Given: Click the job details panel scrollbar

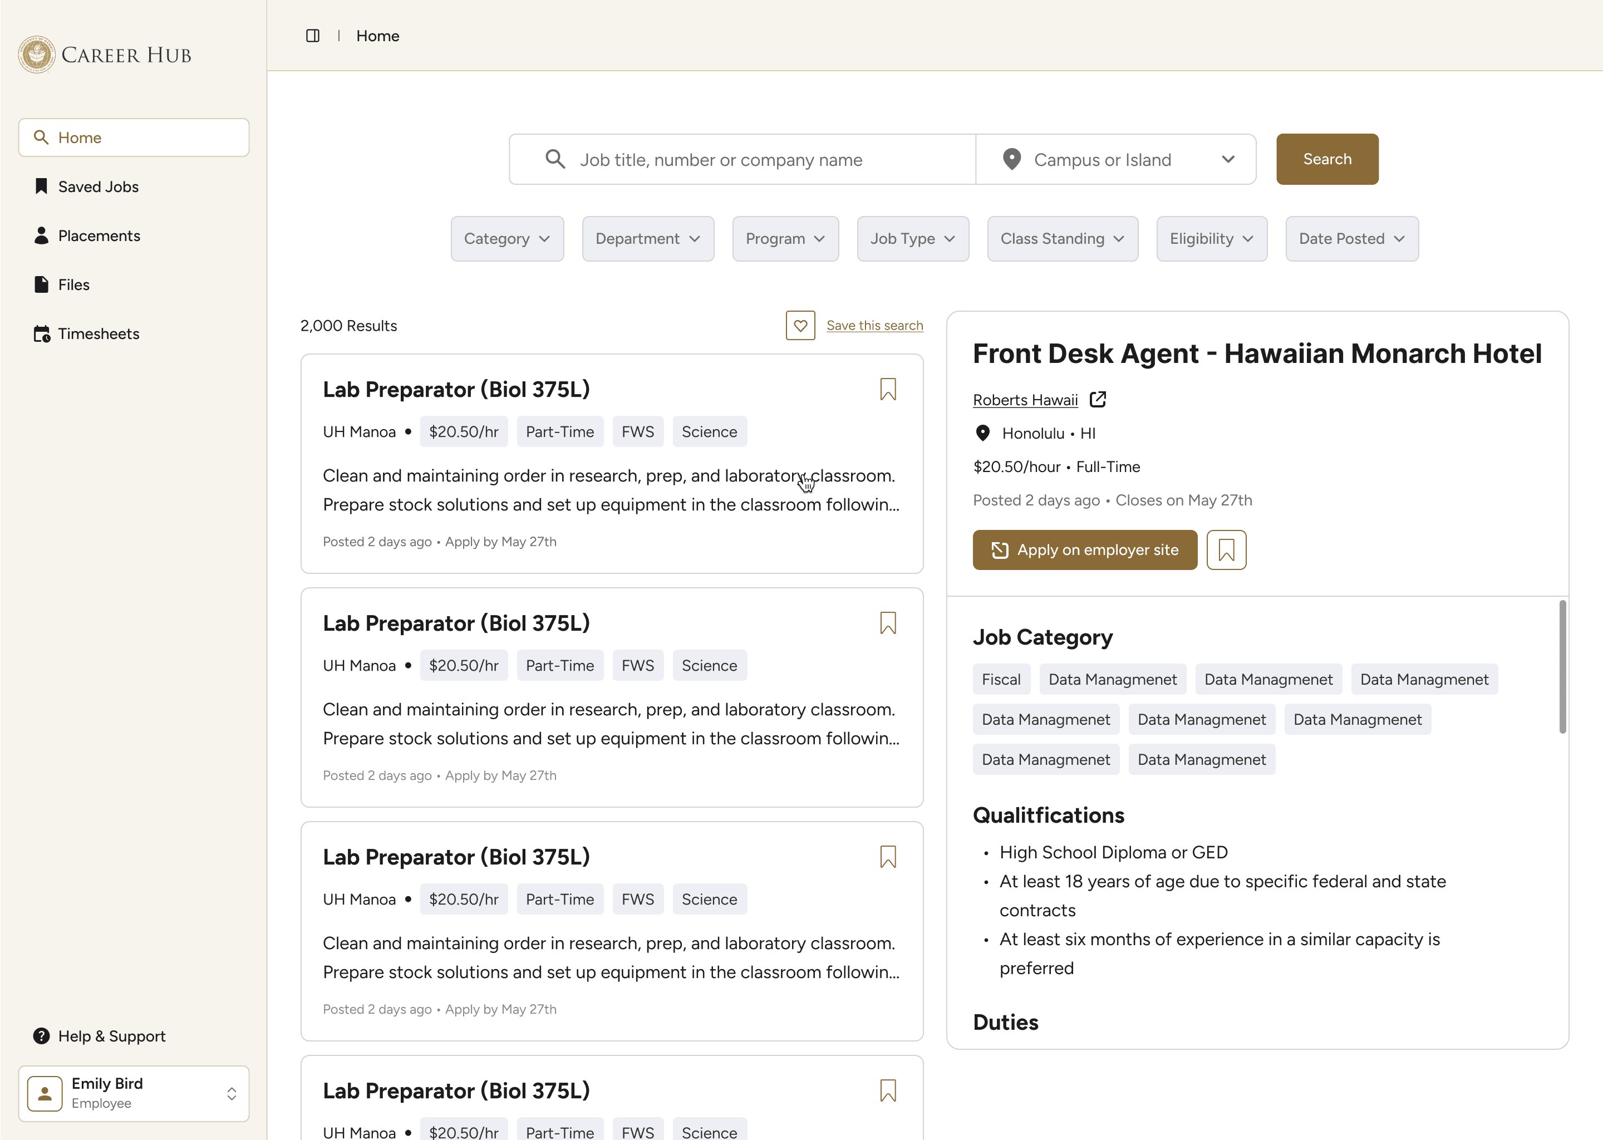Looking at the screenshot, I should click(x=1562, y=667).
